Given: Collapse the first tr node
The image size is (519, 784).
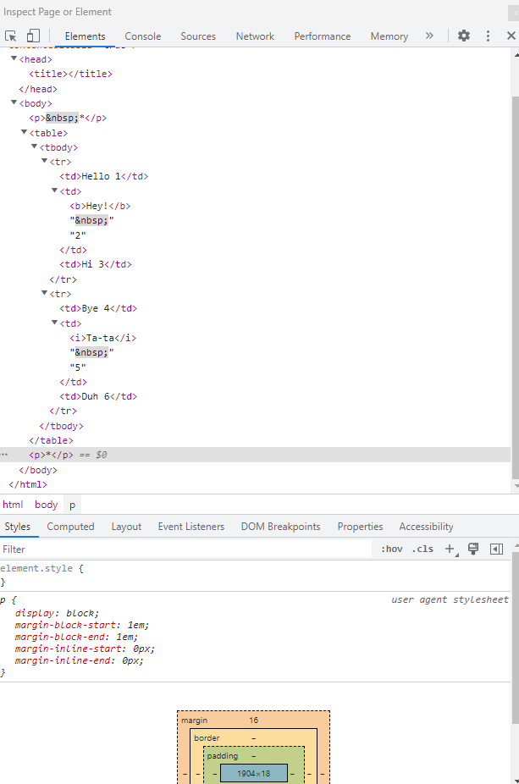Looking at the screenshot, I should [45, 162].
